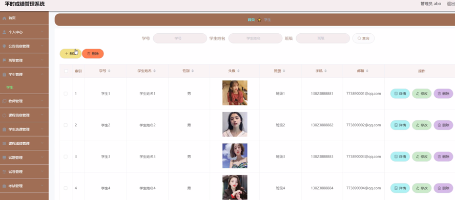Image resolution: width=455 pixels, height=200 pixels.
Task: Click the avatar photo of 学生1
Action: pos(235,93)
